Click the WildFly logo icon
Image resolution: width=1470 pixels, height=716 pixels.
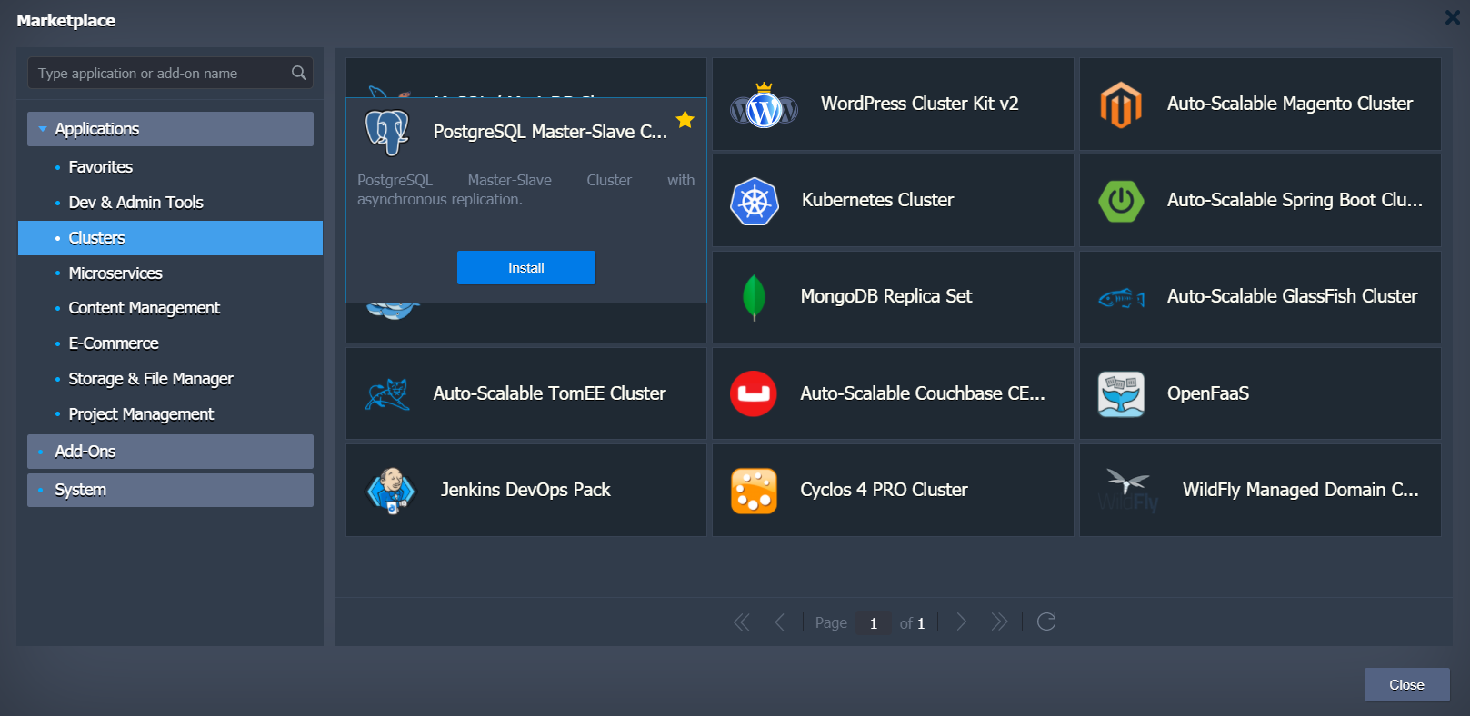1128,491
